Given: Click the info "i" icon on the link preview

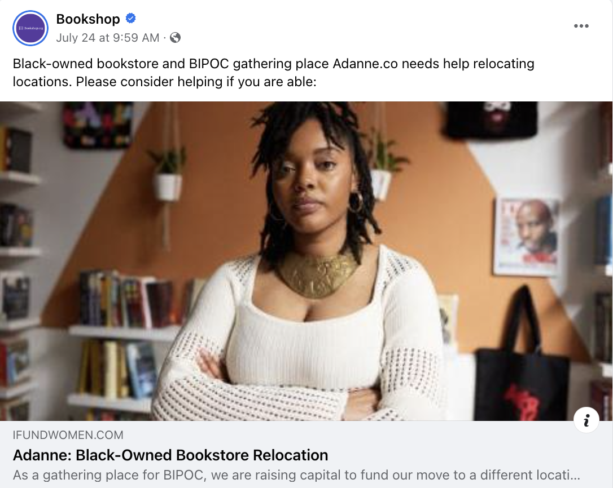Looking at the screenshot, I should click(x=586, y=420).
